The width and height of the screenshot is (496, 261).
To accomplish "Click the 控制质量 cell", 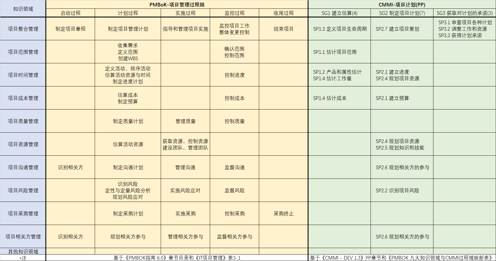I will 234,121.
